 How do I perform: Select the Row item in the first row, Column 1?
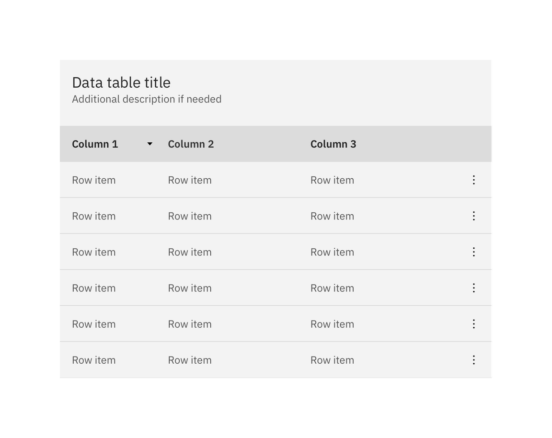[x=94, y=180]
